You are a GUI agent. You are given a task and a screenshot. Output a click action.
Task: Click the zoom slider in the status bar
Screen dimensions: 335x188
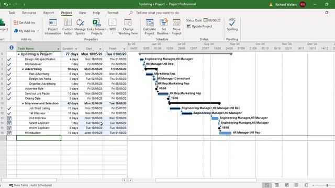click(327, 185)
